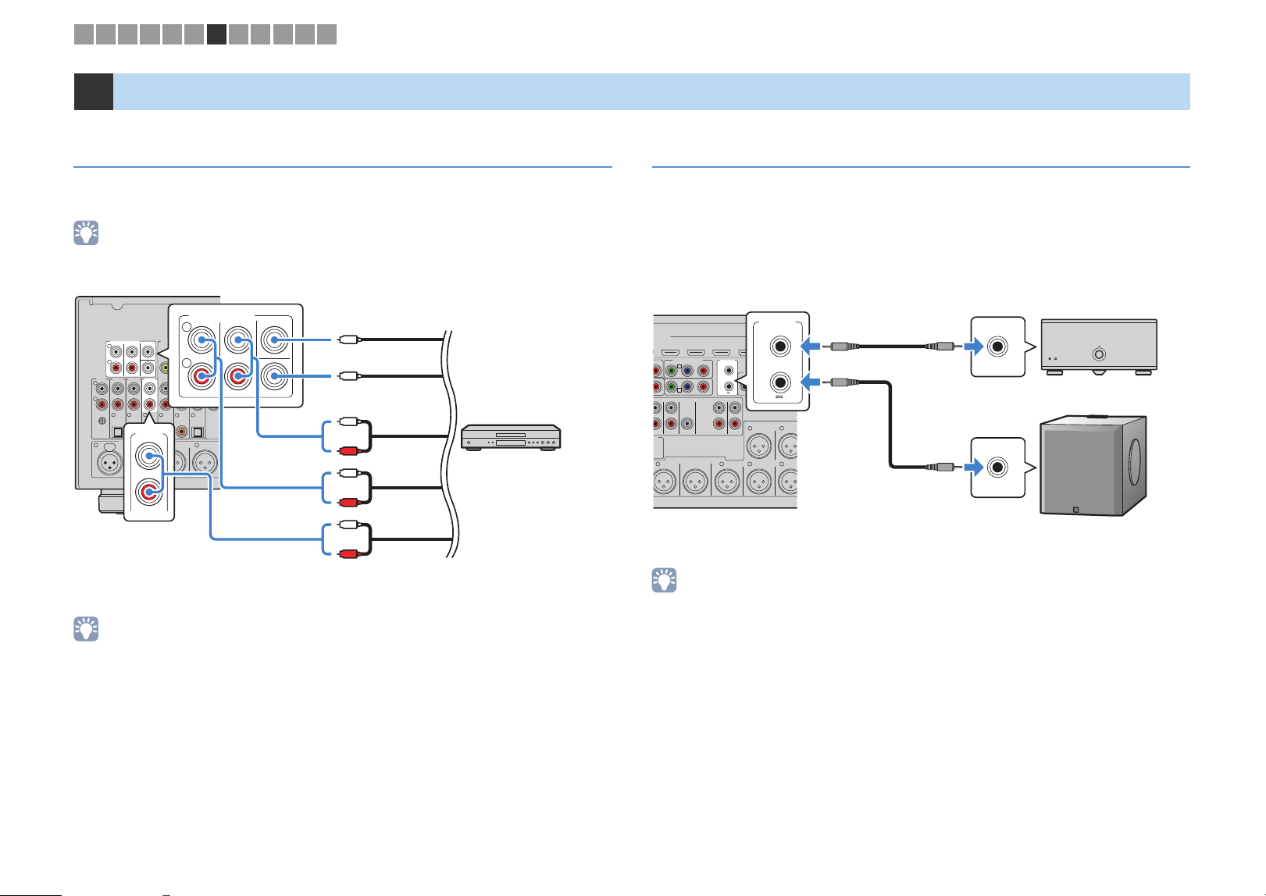The image size is (1266, 896).
Task: Click the large subwoofer speaker illustration
Action: 1093,465
